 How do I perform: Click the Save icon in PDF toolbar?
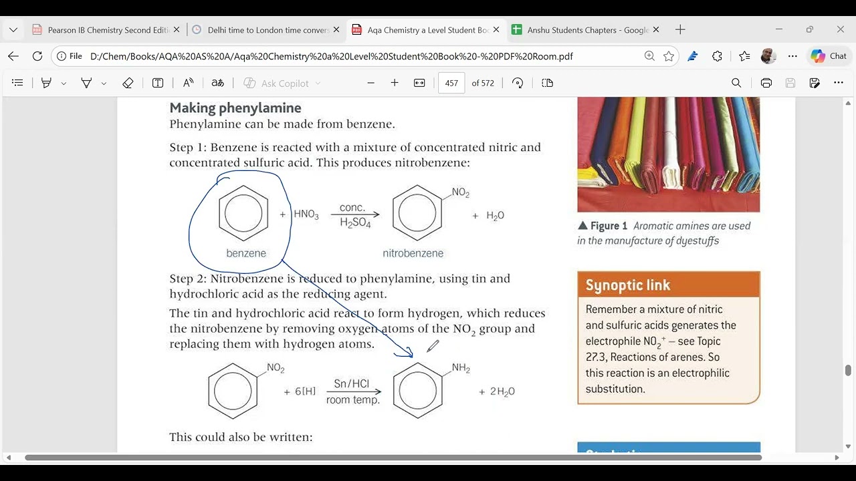(790, 83)
